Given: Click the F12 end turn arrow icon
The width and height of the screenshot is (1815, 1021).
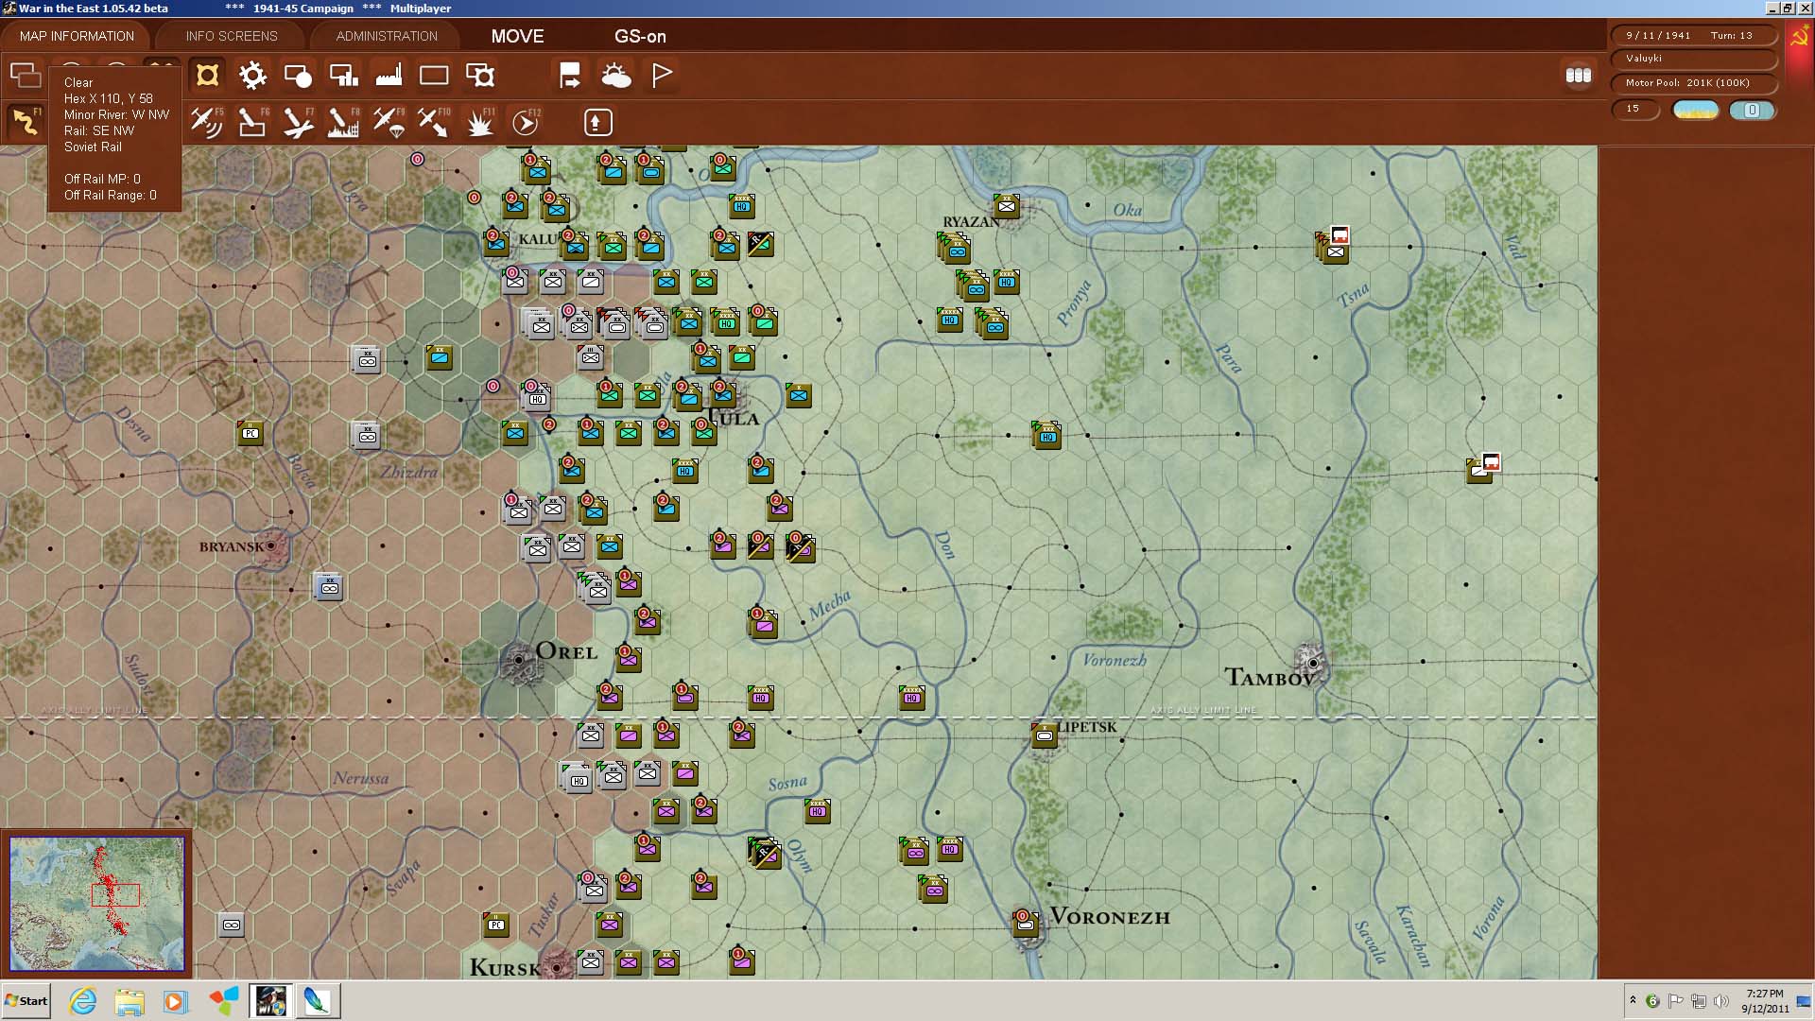Looking at the screenshot, I should click(x=526, y=122).
